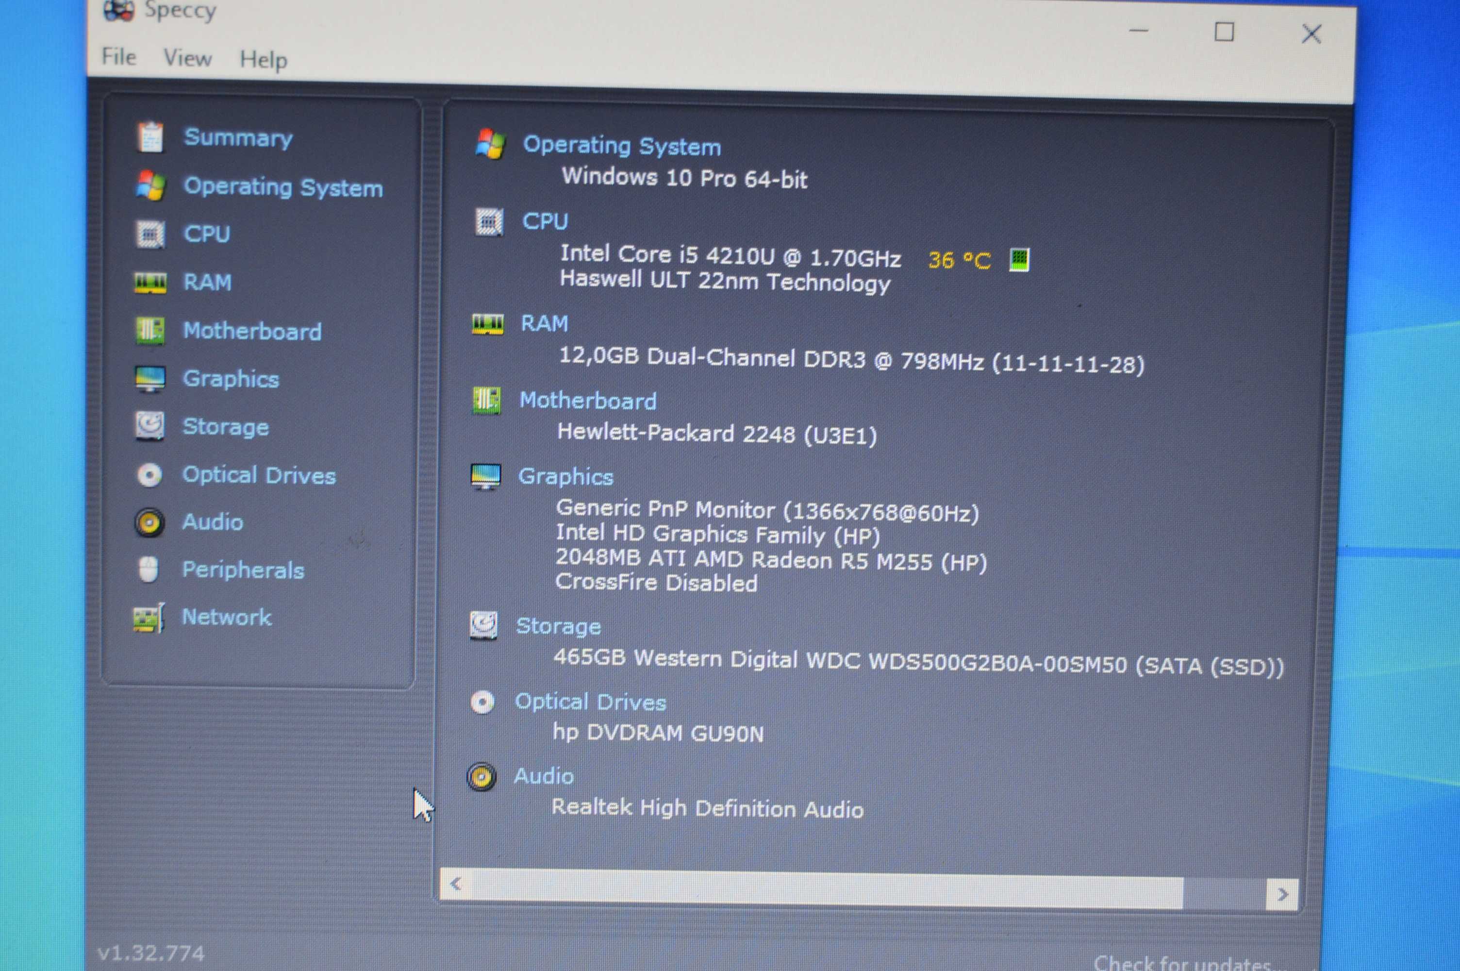Click the Peripherals mouse icon in sidebar

click(148, 569)
